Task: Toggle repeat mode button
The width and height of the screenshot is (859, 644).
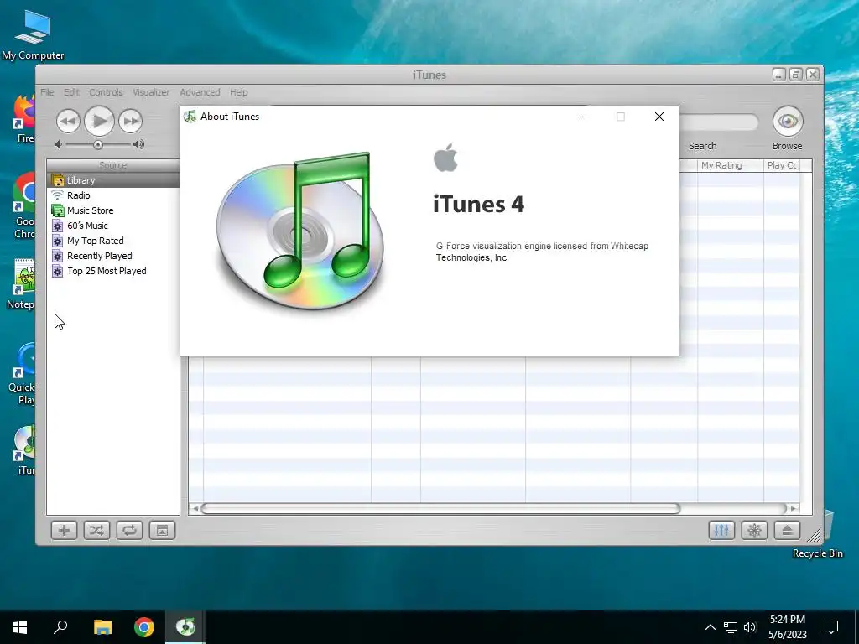Action: point(129,530)
